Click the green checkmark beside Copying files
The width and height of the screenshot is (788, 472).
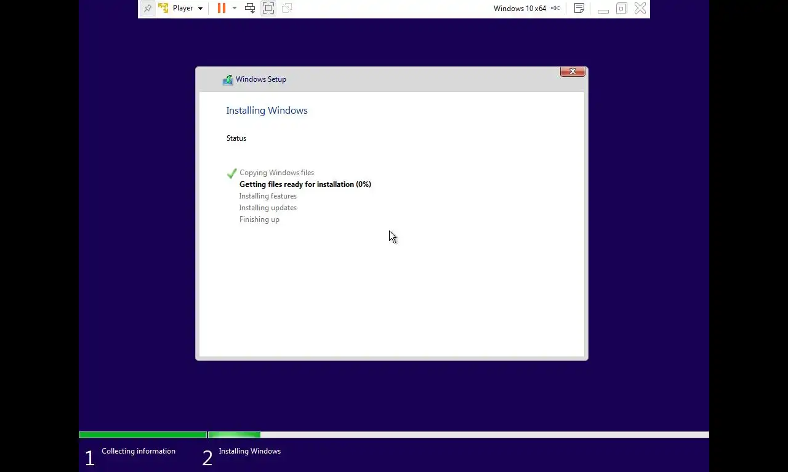coord(231,173)
